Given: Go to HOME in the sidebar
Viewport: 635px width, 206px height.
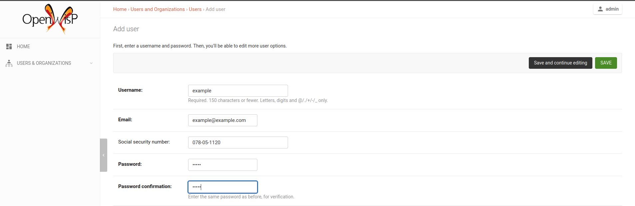Looking at the screenshot, I should (23, 47).
